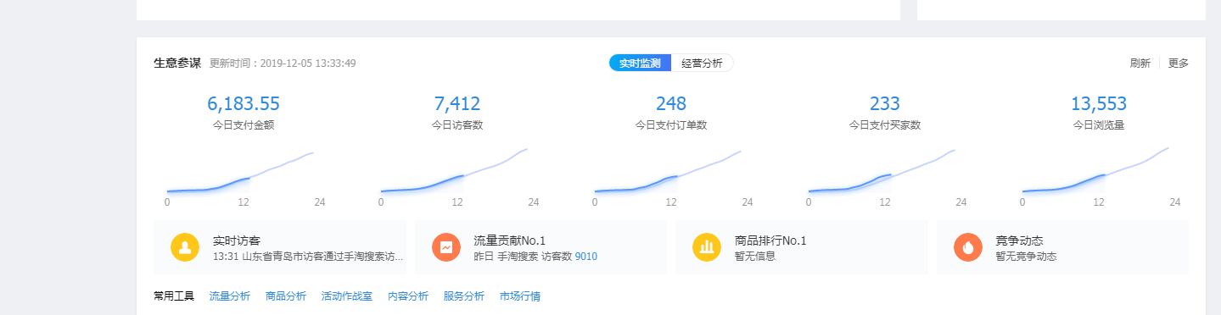Open 流量分析 tool link

pyautogui.click(x=230, y=296)
